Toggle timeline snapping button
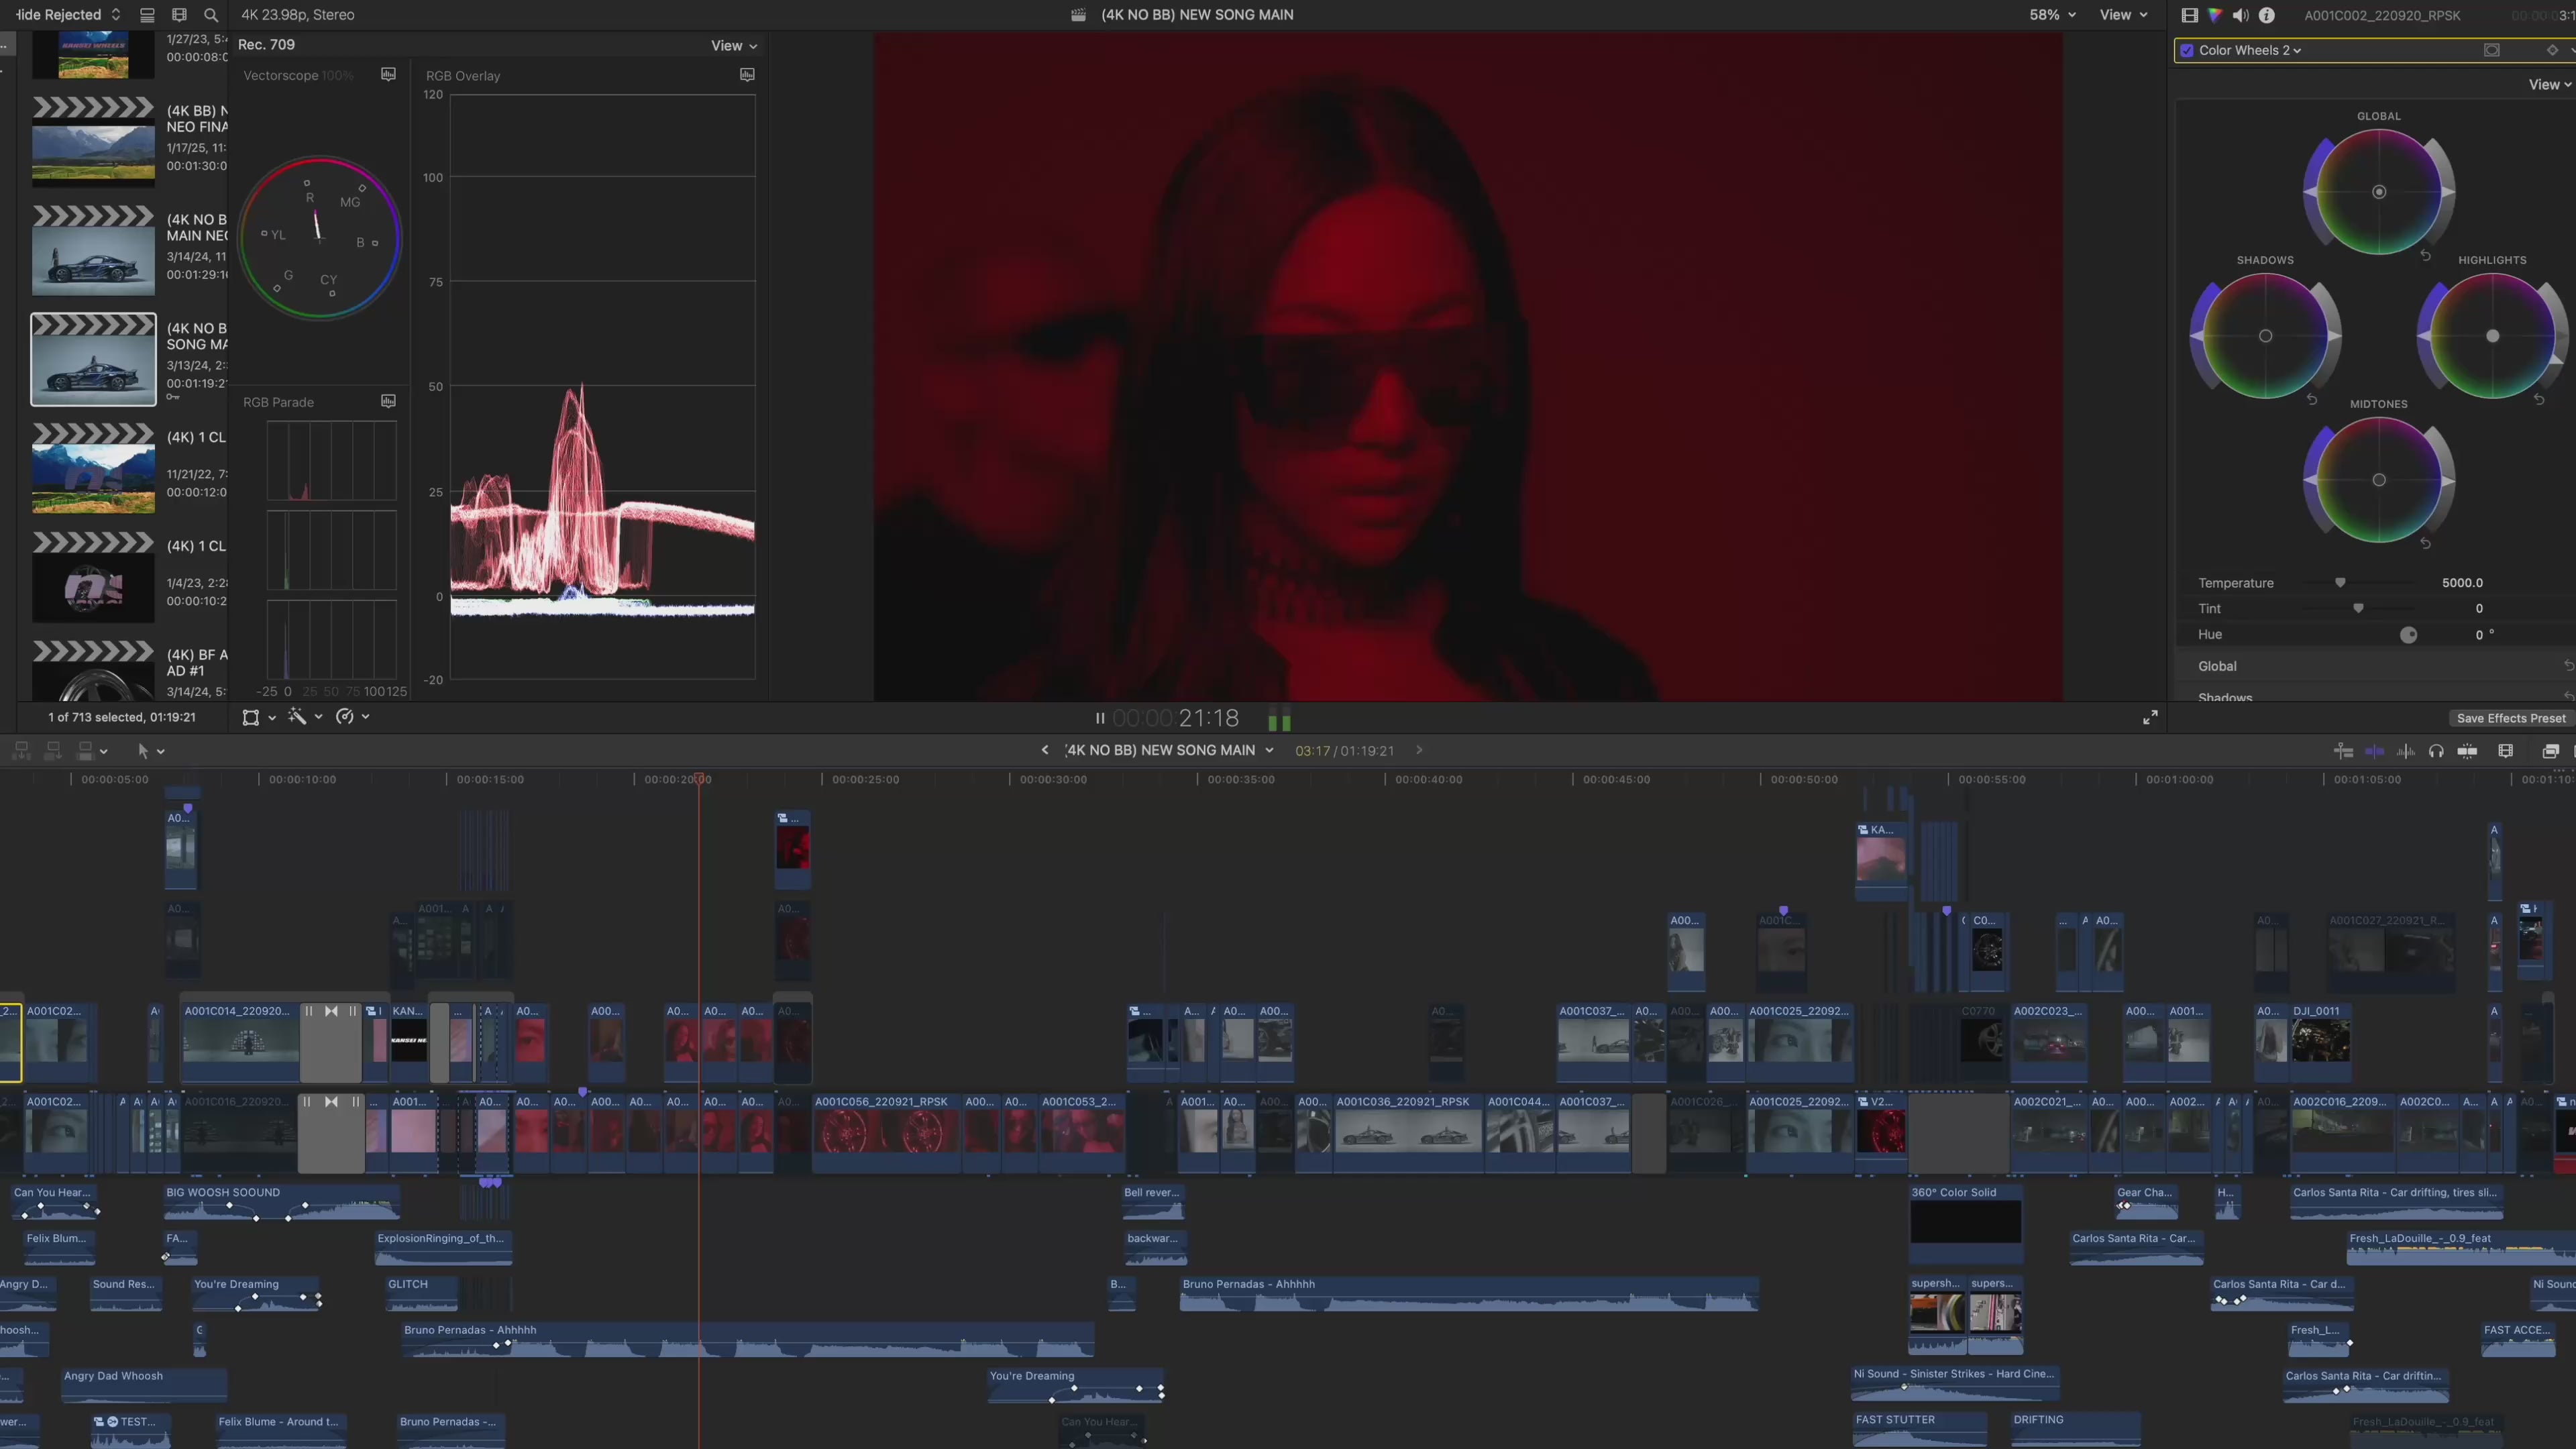Screen dimensions: 2576x1449 2467,751
